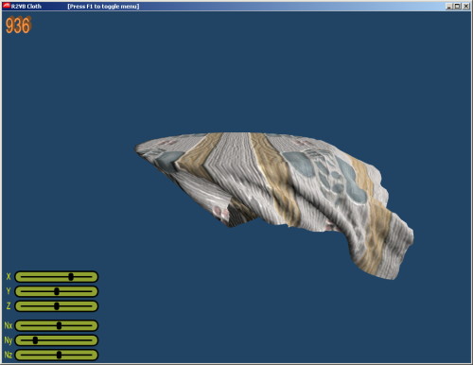Click the Ny slider handle

[35, 340]
